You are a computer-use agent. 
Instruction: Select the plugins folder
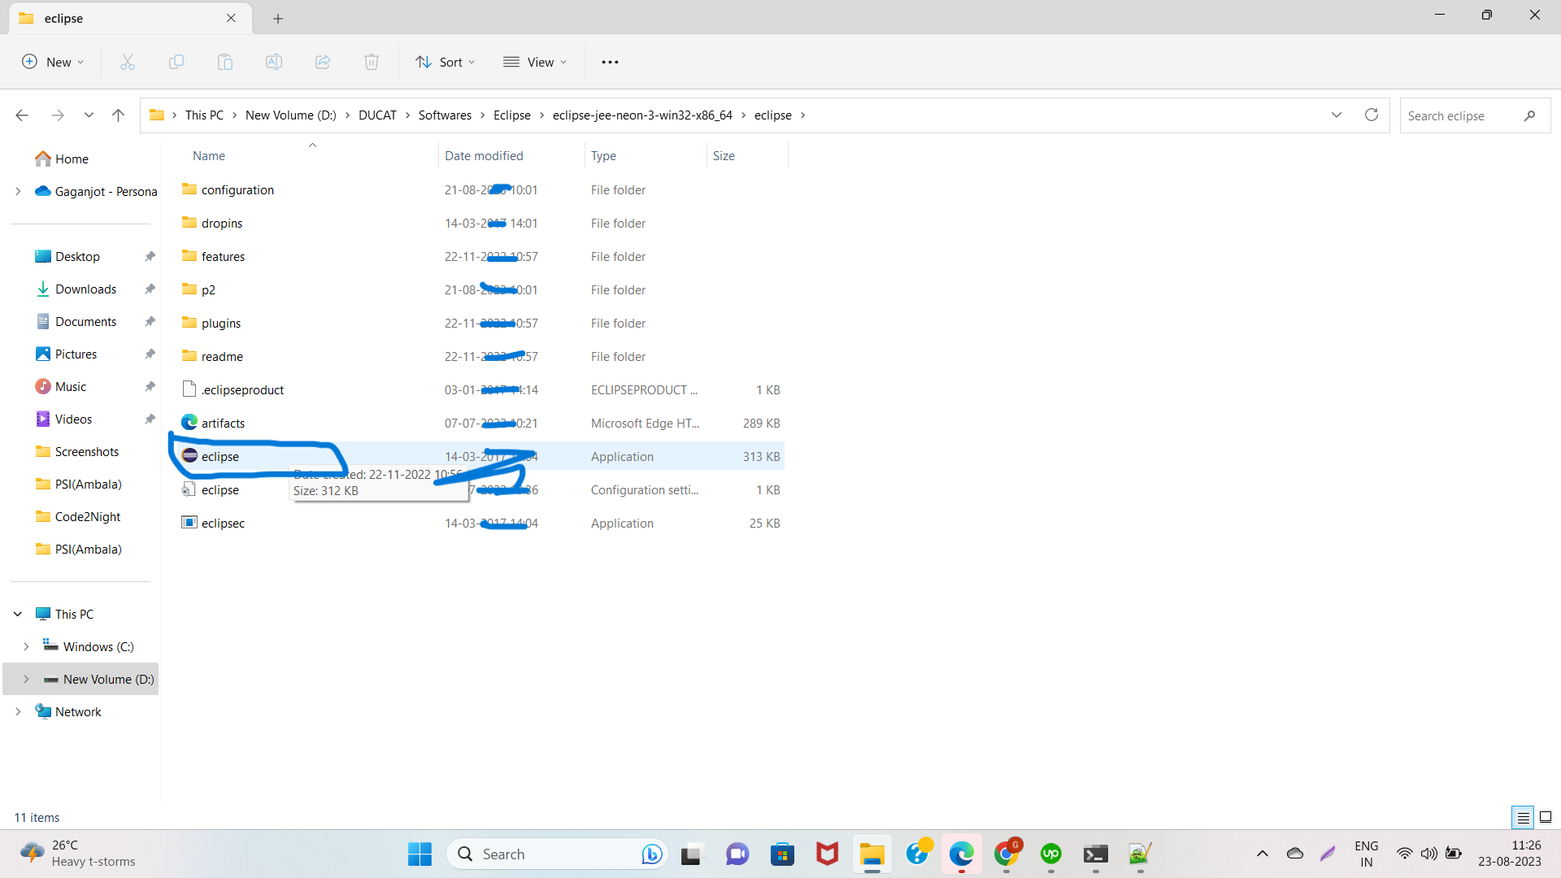480,324
